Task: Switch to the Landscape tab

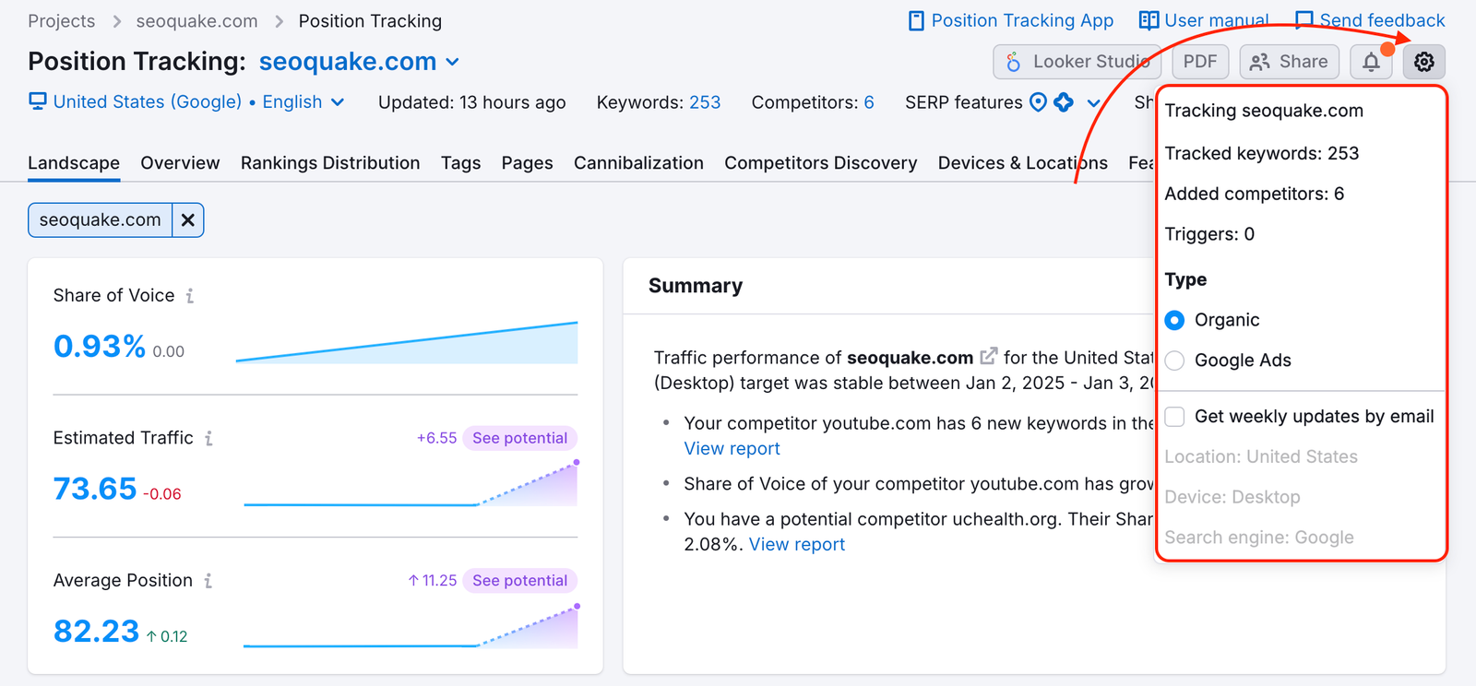Action: tap(74, 163)
